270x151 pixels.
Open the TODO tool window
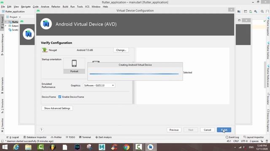pyautogui.click(x=70, y=137)
